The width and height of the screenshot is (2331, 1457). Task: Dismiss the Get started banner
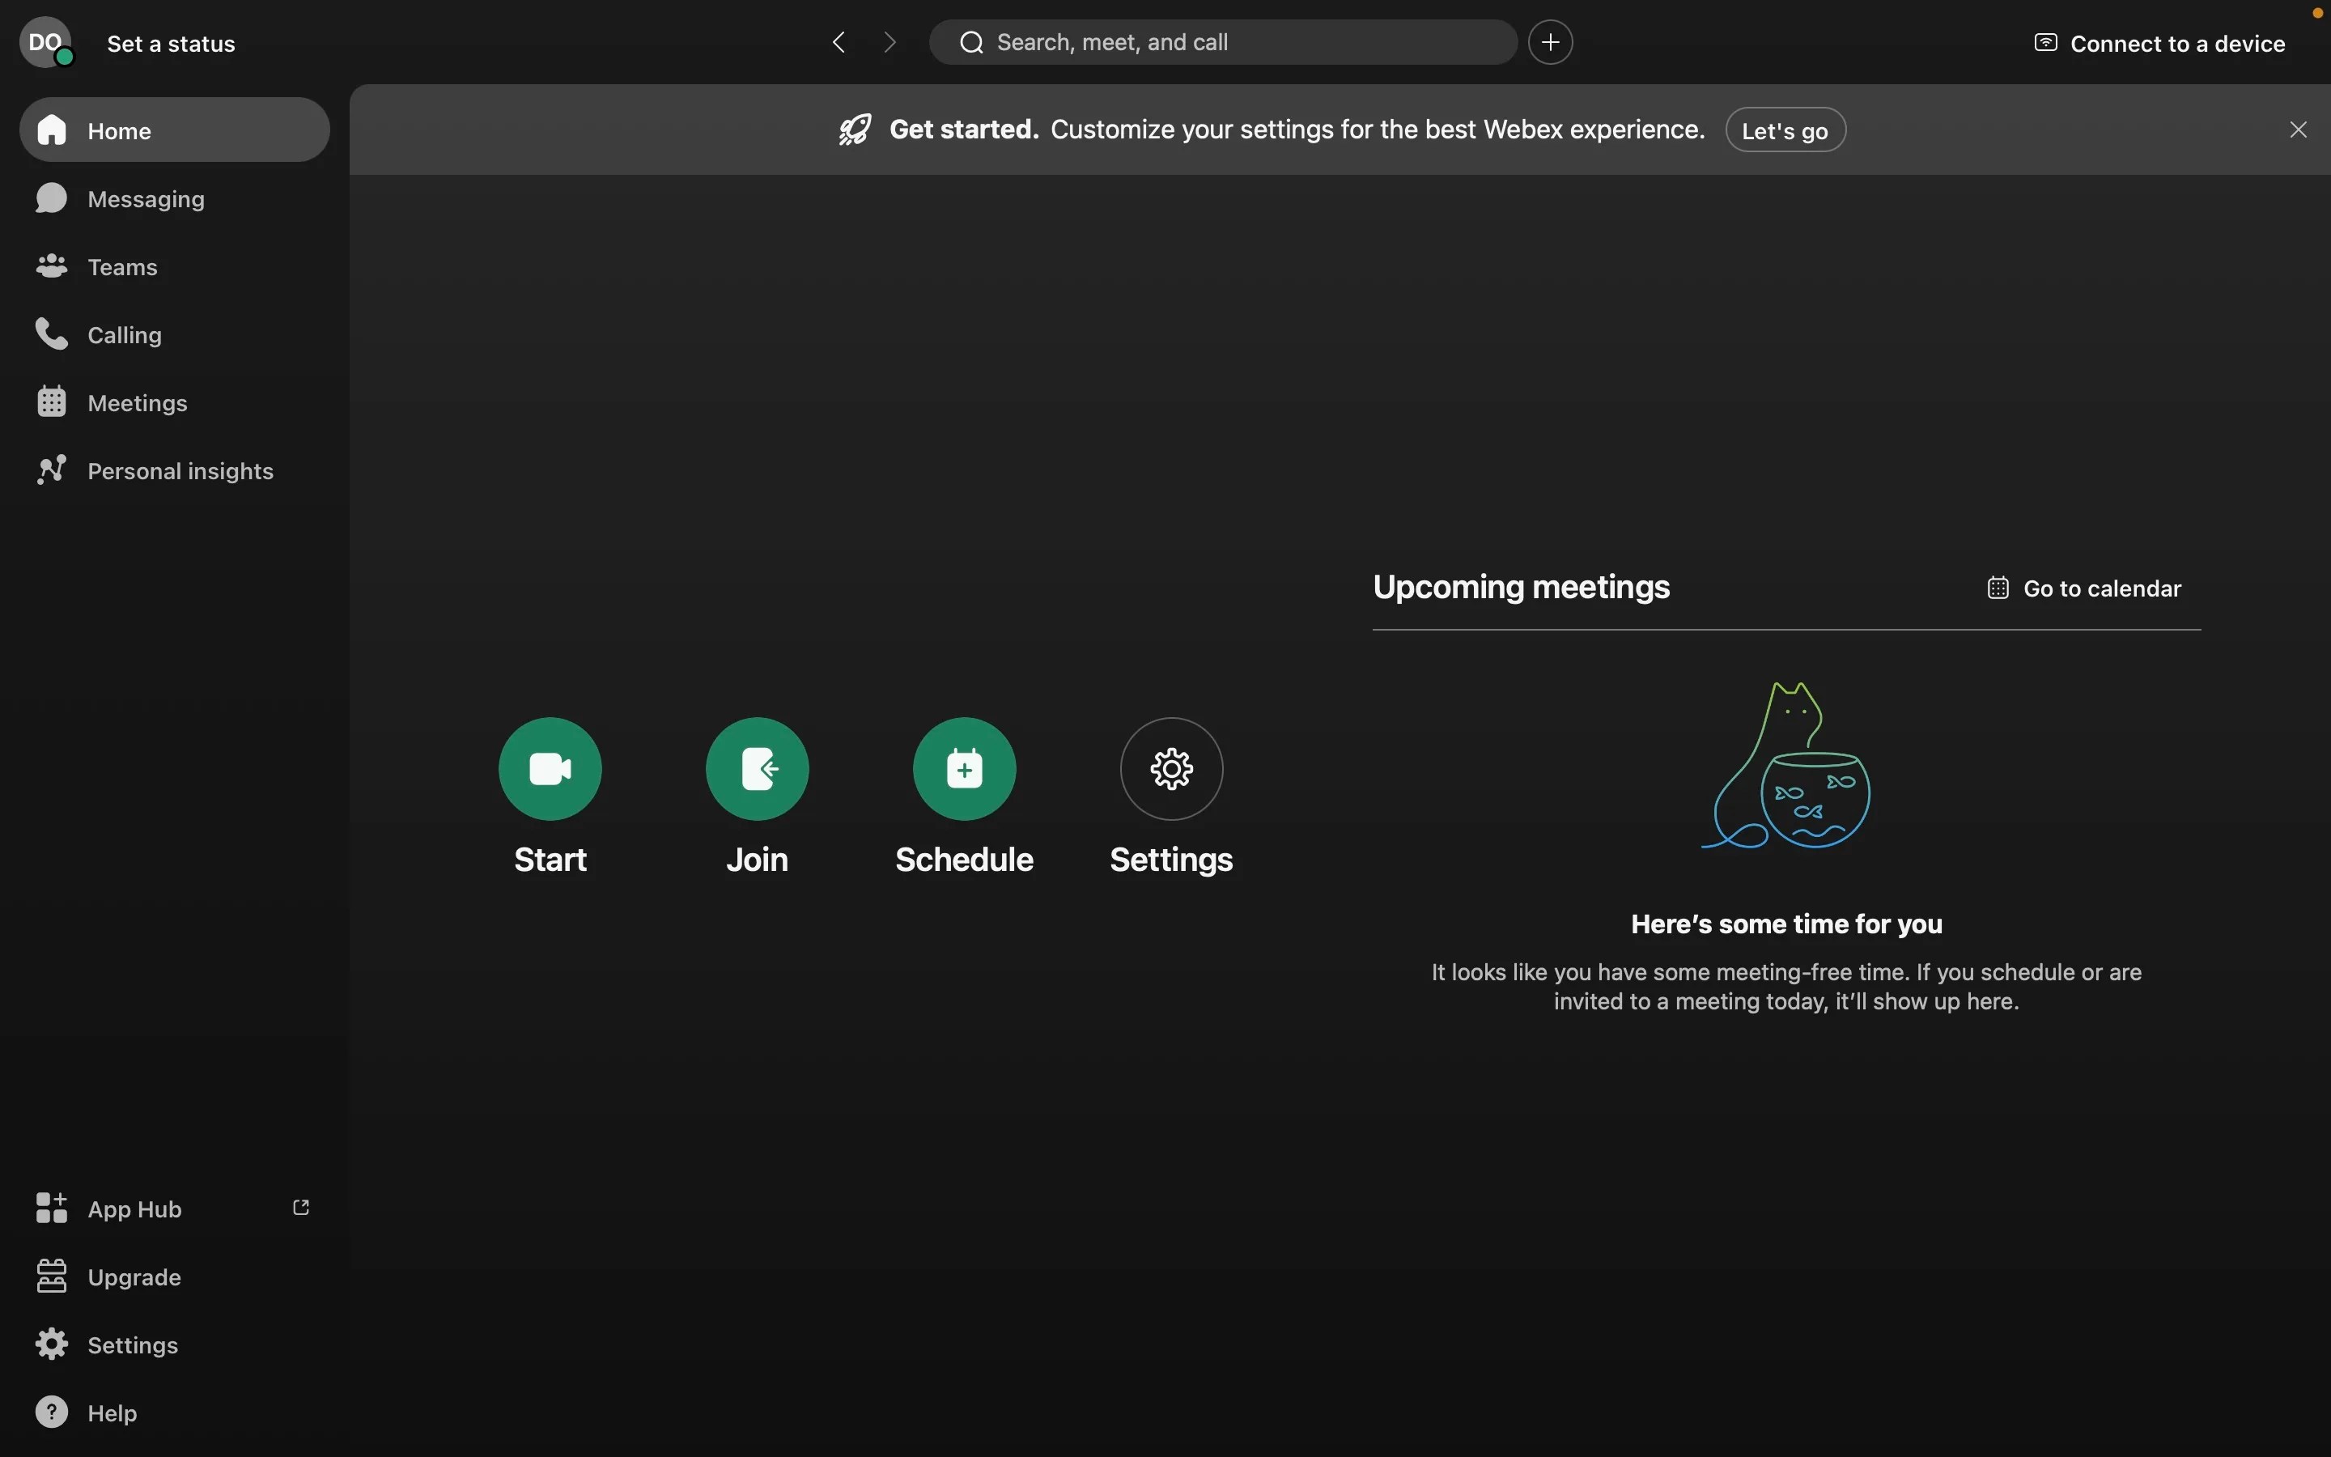coord(2299,130)
